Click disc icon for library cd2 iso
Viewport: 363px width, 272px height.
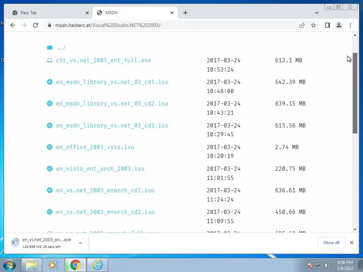tap(50, 103)
